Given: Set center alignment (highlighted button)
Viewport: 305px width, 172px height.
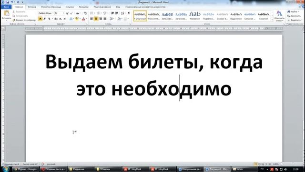Looking at the screenshot, I should pos(96,19).
